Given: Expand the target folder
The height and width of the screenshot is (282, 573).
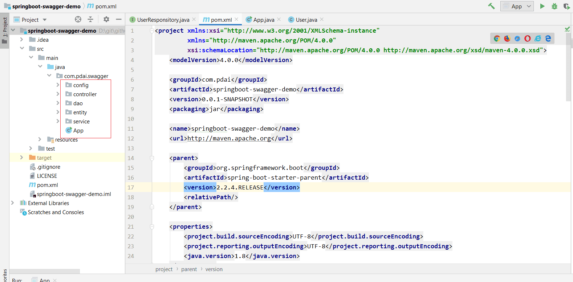Looking at the screenshot, I should pos(21,158).
